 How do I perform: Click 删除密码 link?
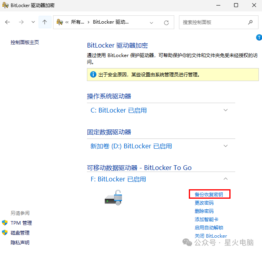point(204,211)
